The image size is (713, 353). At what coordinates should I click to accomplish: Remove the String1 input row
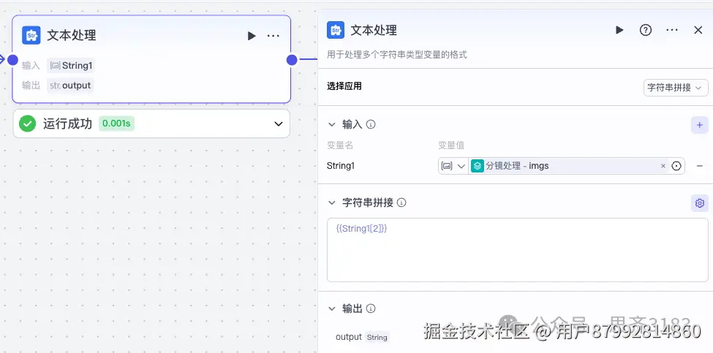click(700, 167)
